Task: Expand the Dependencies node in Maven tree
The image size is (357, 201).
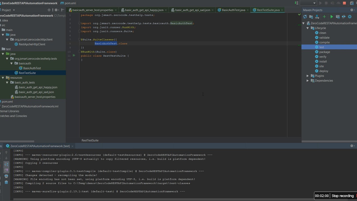Action: tap(308, 81)
